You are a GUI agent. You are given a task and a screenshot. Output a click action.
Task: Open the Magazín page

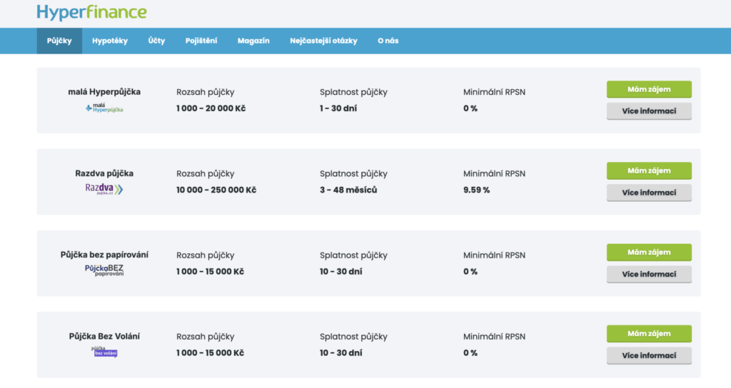click(x=253, y=41)
